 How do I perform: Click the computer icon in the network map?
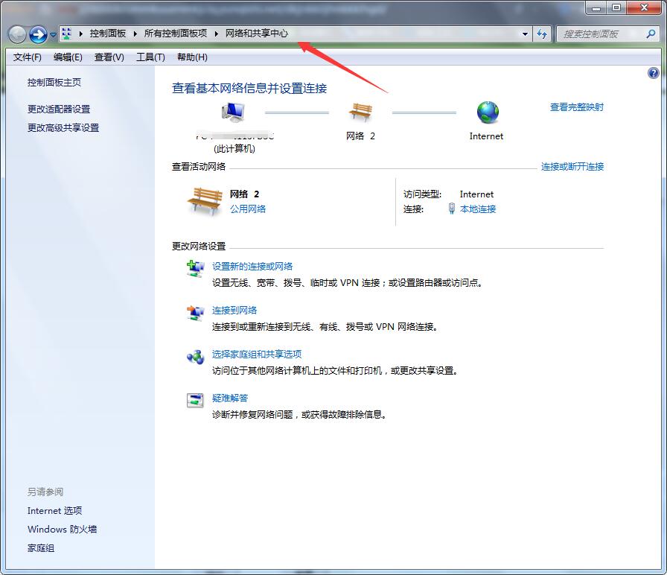pos(232,112)
